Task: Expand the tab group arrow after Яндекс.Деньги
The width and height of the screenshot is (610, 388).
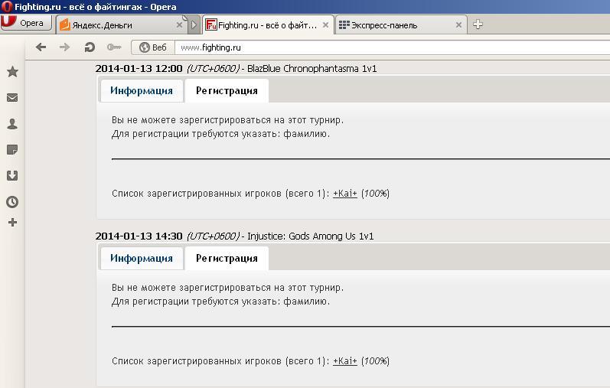Action: [x=194, y=24]
